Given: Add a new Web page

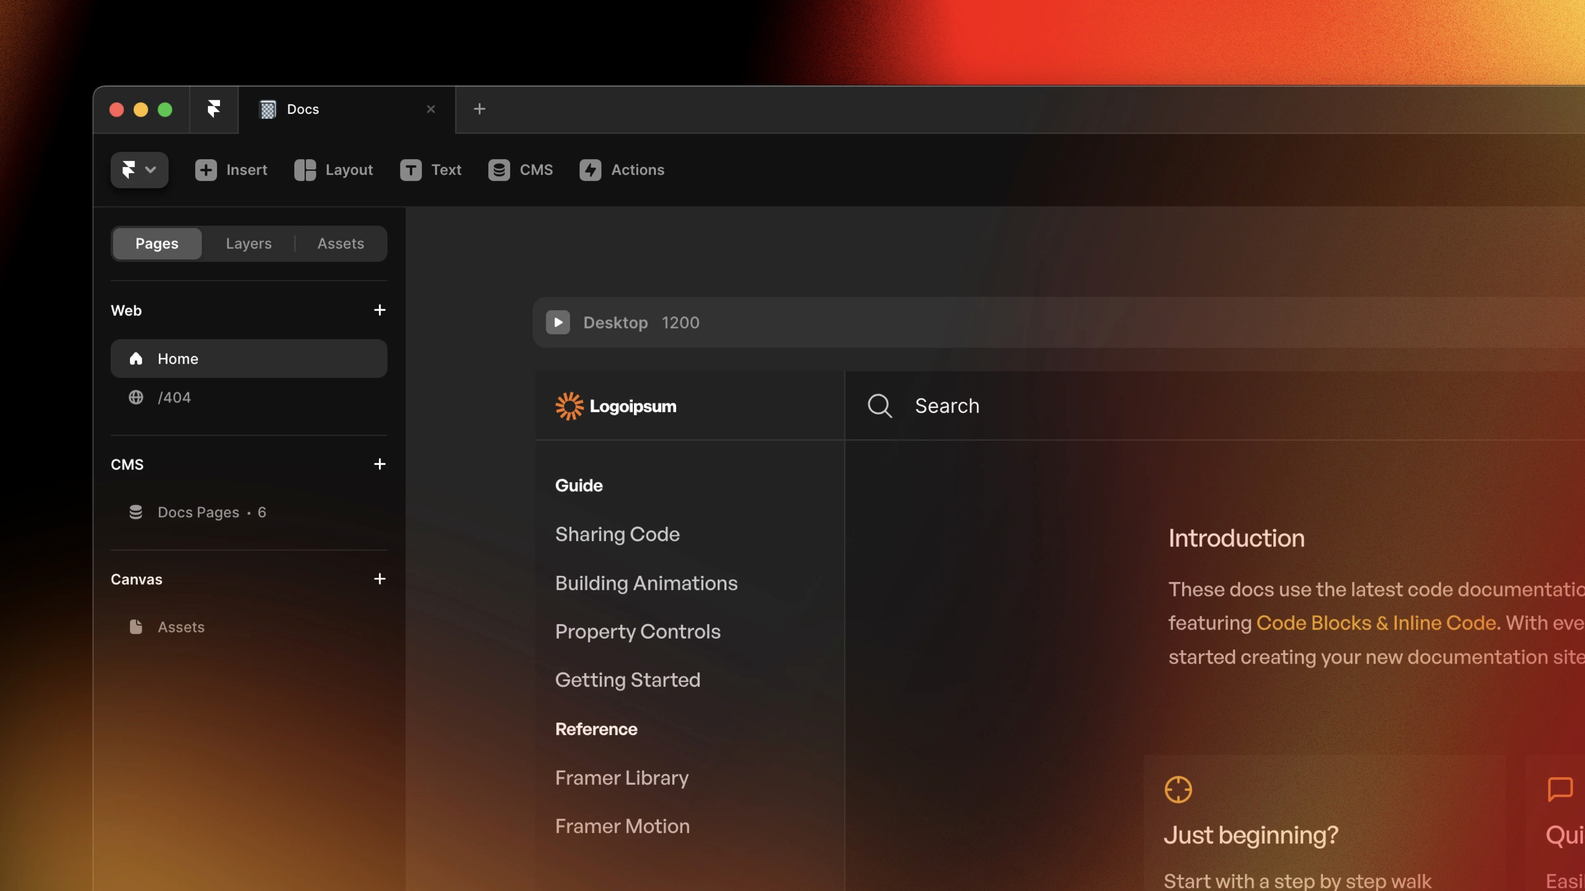Looking at the screenshot, I should point(380,310).
